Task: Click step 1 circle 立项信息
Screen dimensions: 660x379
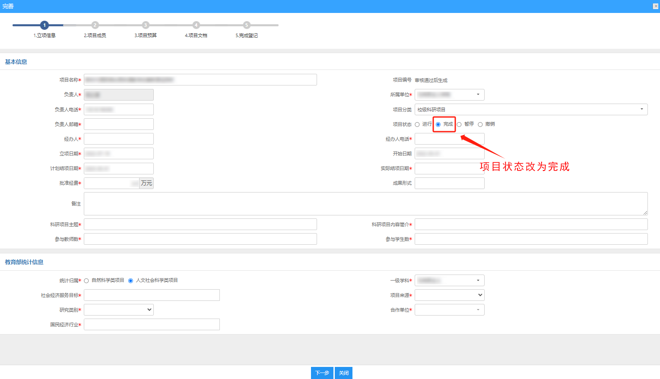Action: click(x=44, y=25)
